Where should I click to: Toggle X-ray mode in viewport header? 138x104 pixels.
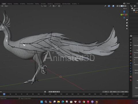(x=118, y=6)
